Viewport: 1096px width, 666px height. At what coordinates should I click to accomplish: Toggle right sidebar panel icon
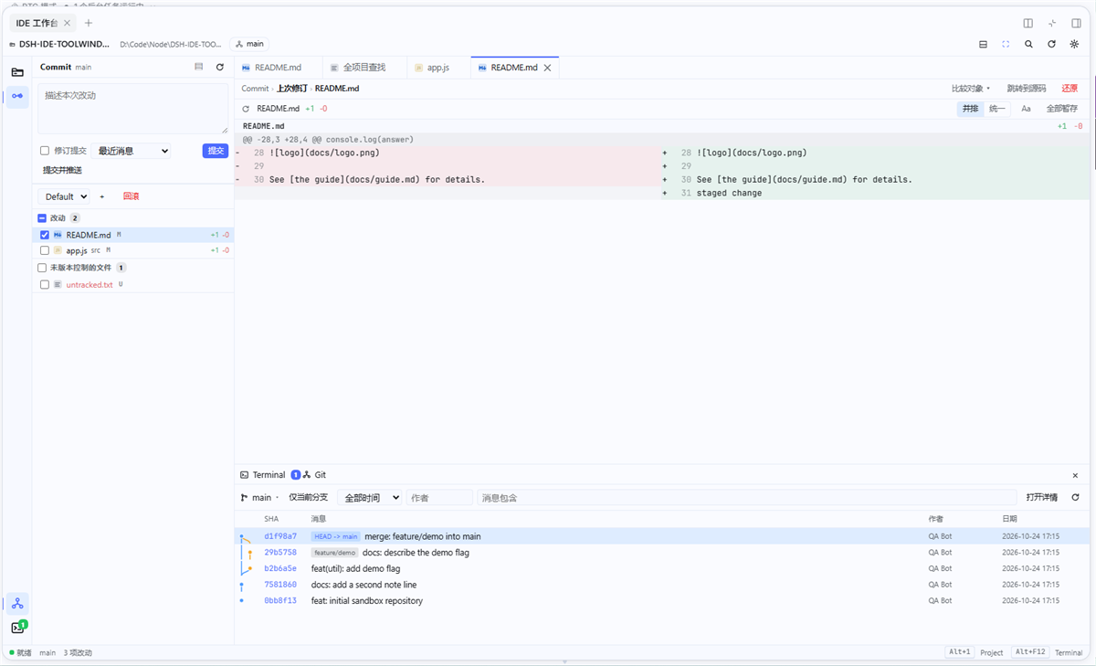1076,23
